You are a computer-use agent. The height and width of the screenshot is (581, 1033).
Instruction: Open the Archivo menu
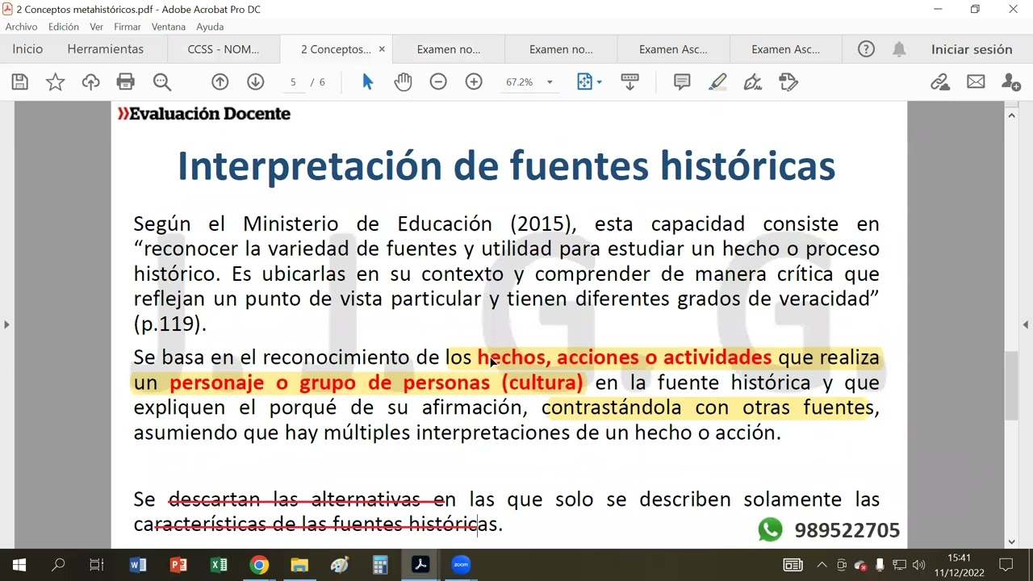tap(21, 27)
